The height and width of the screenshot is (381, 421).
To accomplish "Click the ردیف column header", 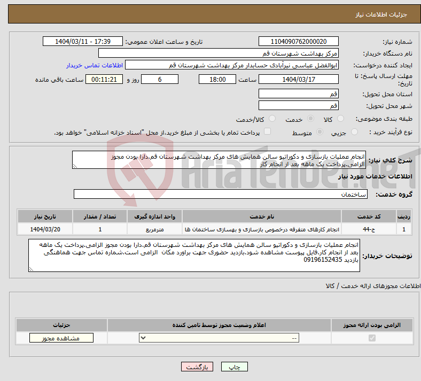I will click(x=404, y=216).
